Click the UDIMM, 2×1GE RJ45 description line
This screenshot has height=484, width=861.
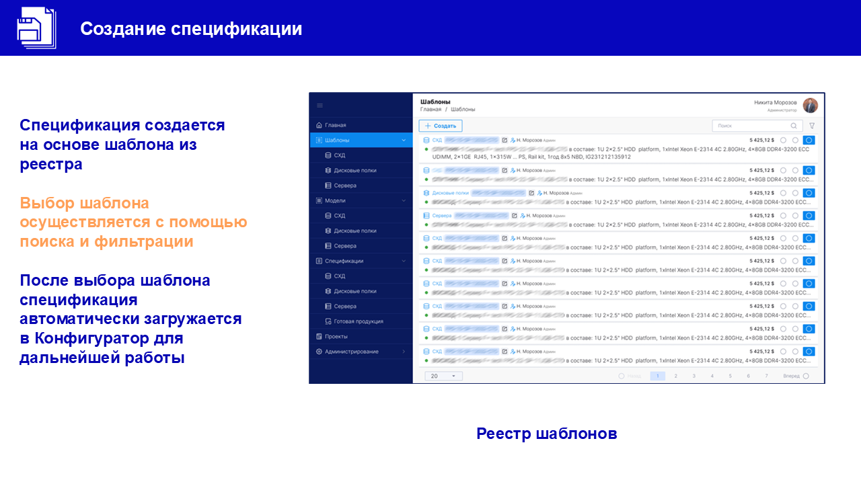(x=531, y=157)
